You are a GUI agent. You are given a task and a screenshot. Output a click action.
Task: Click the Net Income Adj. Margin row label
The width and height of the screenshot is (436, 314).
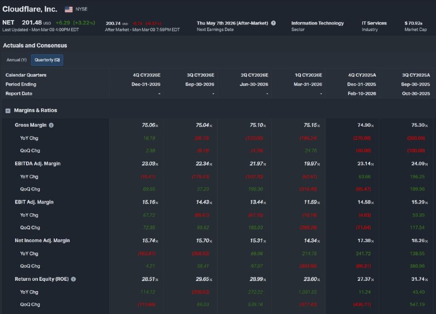tap(42, 241)
